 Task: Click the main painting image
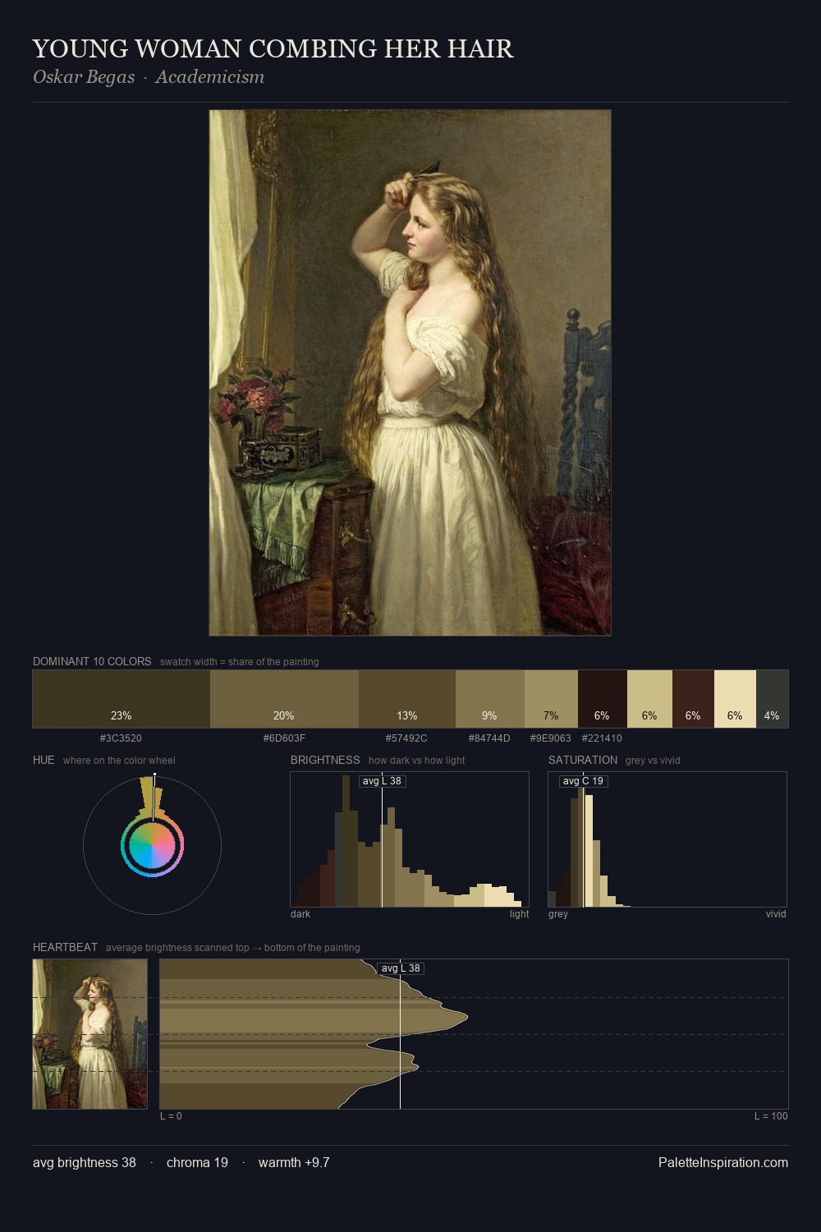[410, 372]
